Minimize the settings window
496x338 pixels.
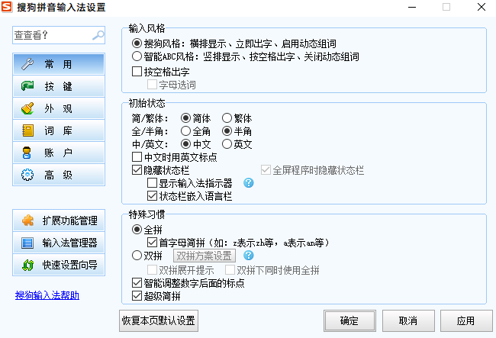pyautogui.click(x=412, y=7)
